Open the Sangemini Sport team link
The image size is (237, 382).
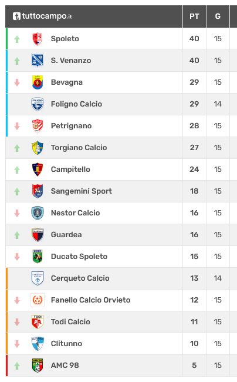click(82, 191)
